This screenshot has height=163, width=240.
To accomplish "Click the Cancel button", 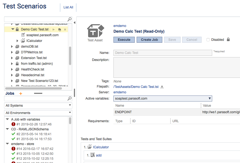I will click(x=192, y=40).
